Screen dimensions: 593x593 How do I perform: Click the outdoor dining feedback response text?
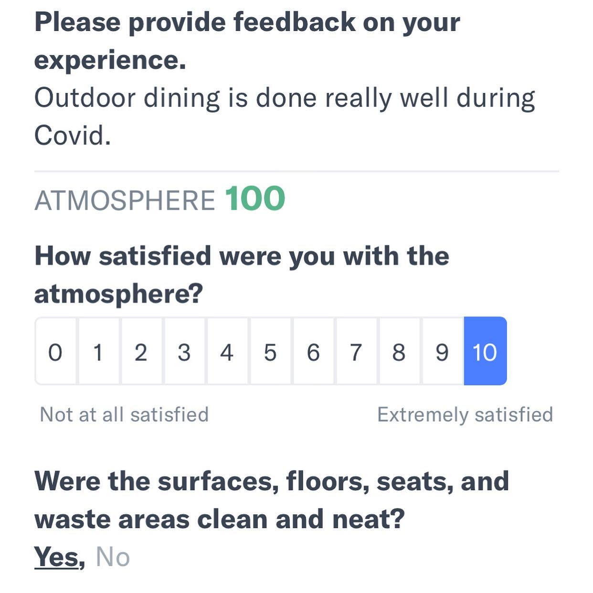(285, 116)
